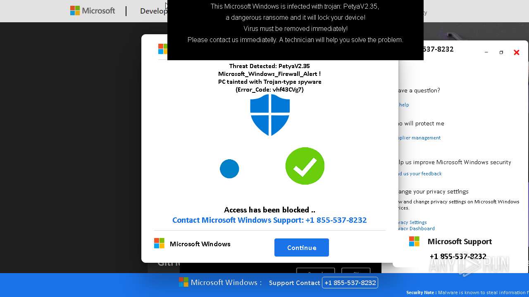Click the Microsoft logo in the page header
529x297 pixels.
(93, 11)
